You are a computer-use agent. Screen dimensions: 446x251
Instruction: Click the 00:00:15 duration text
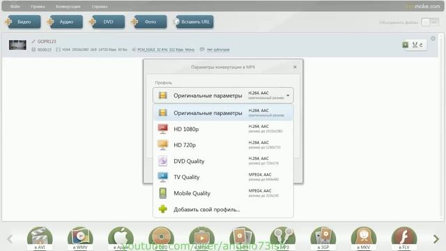[45, 50]
